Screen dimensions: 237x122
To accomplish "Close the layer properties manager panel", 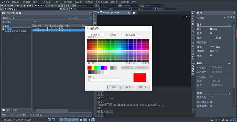I will [x=91, y=13].
